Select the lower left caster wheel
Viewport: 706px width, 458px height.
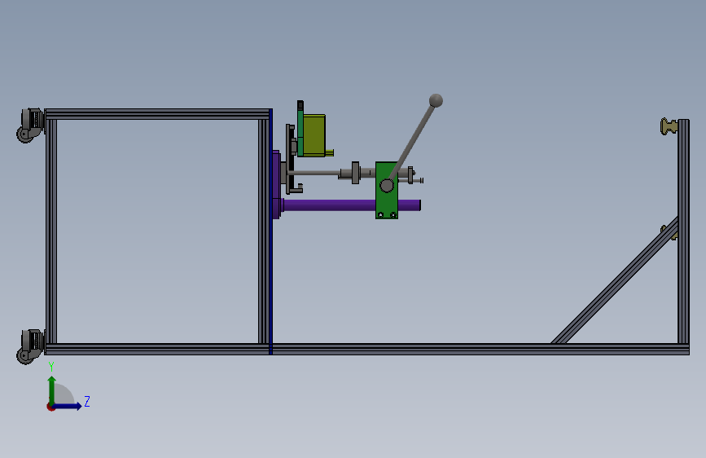point(29,346)
